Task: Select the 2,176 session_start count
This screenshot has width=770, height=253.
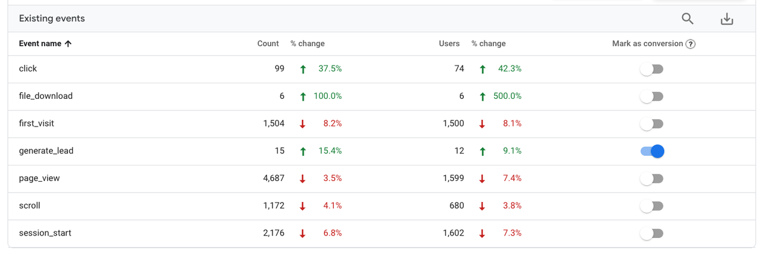Action: pos(274,233)
